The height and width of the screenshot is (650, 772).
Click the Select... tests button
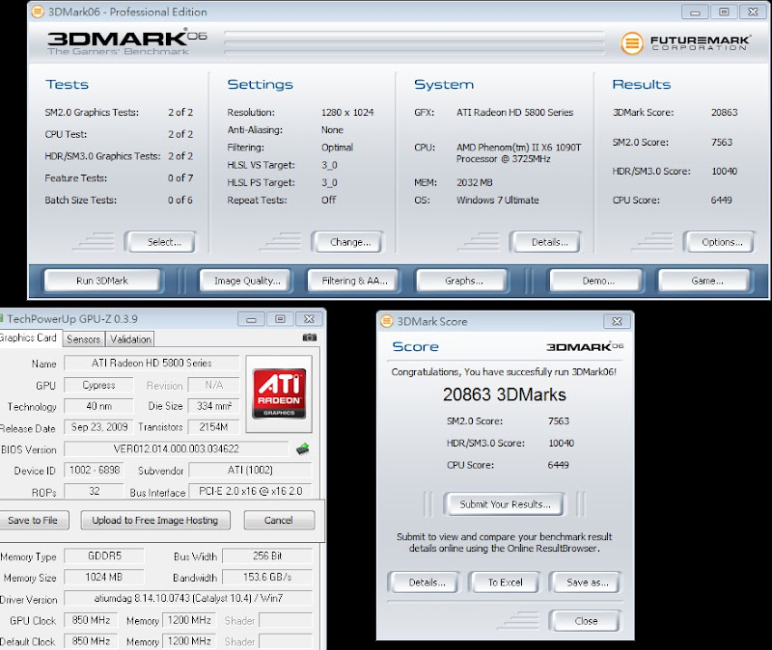pos(160,242)
